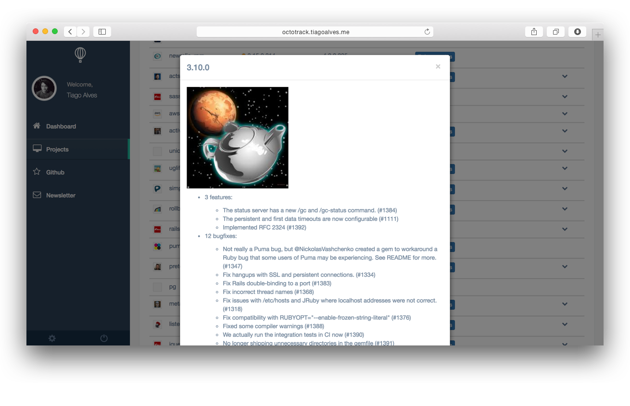
Task: Click the 'Implemented RFC 2324 (#1392)' line
Action: tap(265, 227)
